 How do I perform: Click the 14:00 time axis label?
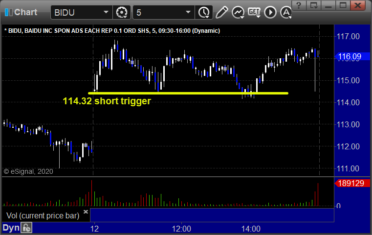pyautogui.click(x=251, y=229)
